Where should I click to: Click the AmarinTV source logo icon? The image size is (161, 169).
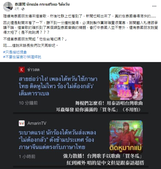[22, 123]
